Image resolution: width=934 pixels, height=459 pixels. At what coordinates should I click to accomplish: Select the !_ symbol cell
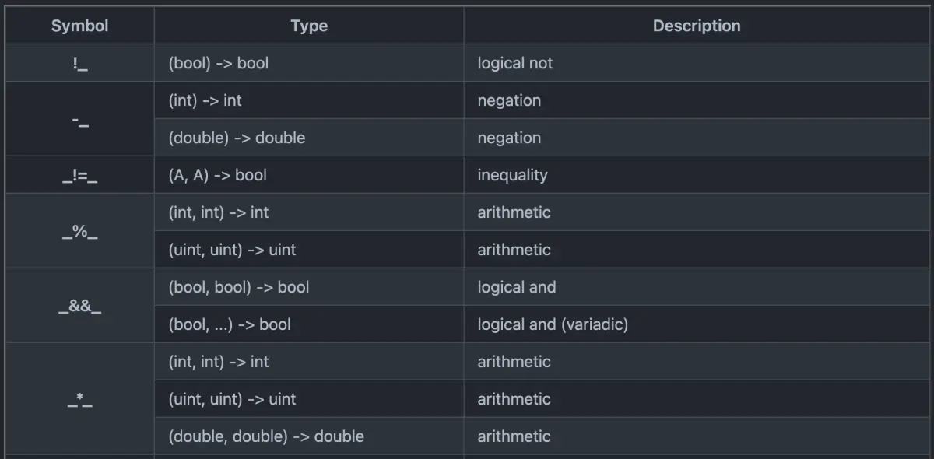pyautogui.click(x=79, y=63)
